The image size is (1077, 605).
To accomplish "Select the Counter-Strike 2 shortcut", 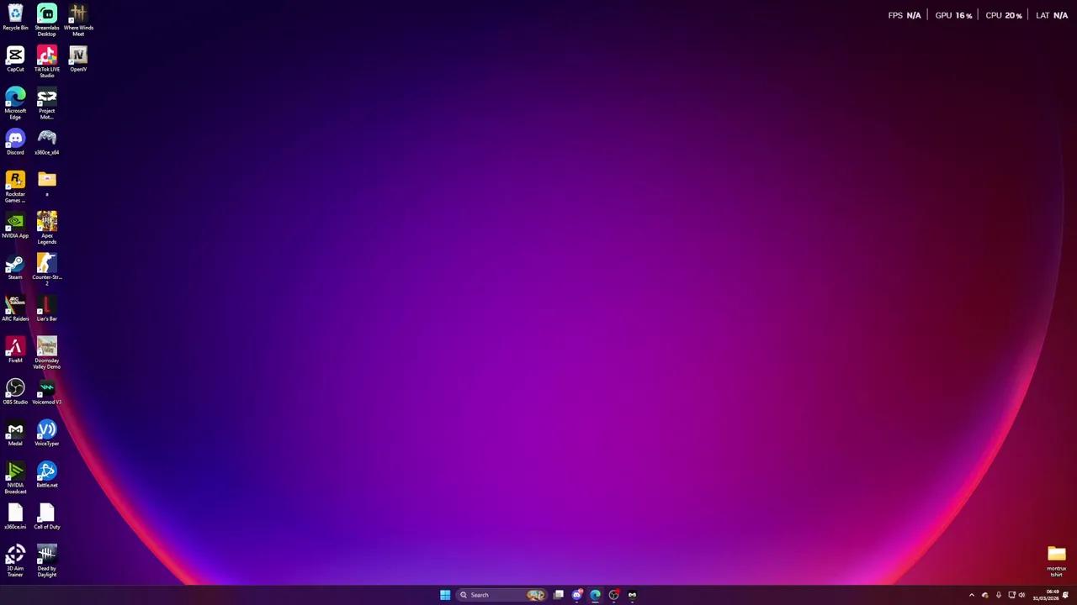I will tap(47, 270).
